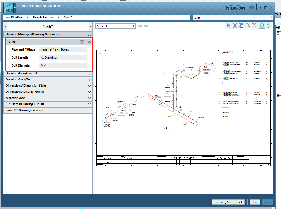
Task: Expand second tree node in background window
Action: coord(278,36)
